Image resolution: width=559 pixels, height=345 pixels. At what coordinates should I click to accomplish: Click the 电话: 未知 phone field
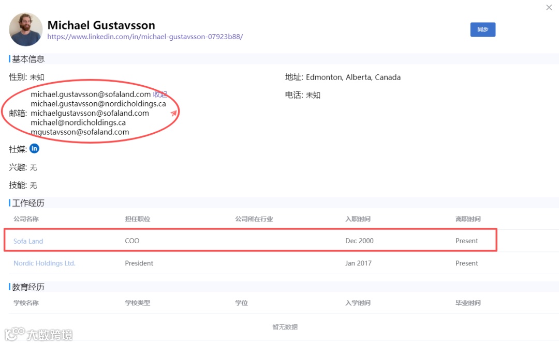(x=303, y=95)
